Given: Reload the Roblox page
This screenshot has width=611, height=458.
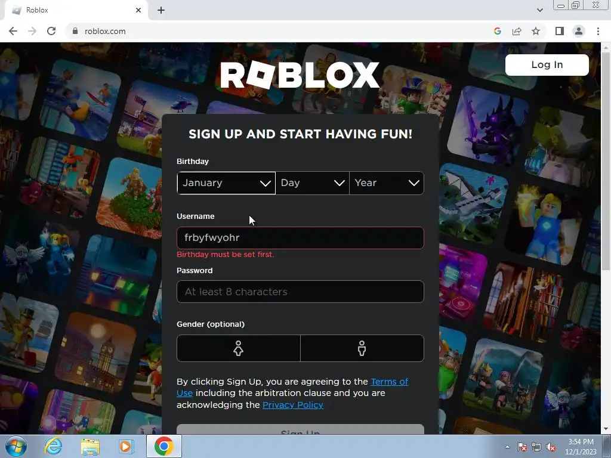Looking at the screenshot, I should pyautogui.click(x=51, y=31).
